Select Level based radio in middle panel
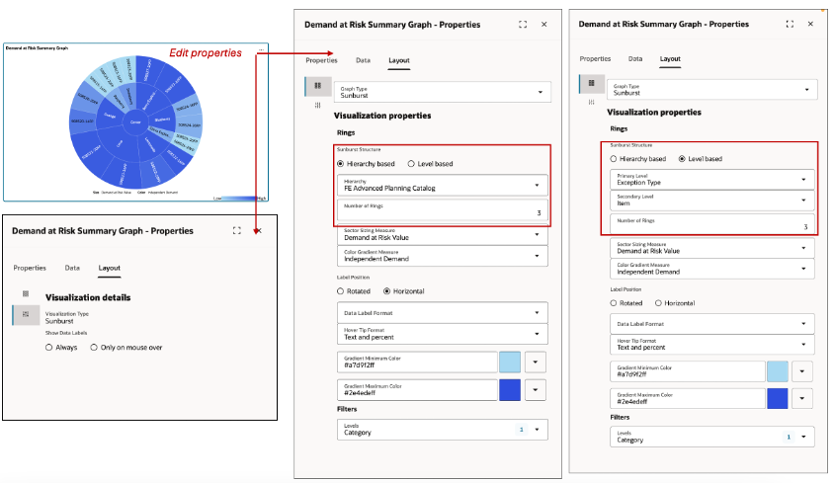This screenshot has height=484, width=834. [411, 164]
